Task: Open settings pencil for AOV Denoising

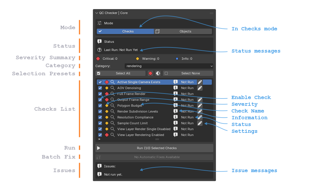Action: [x=200, y=88]
